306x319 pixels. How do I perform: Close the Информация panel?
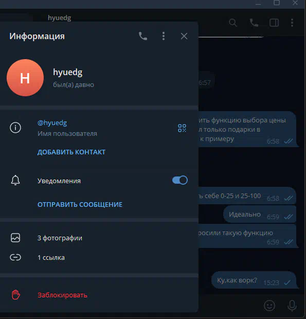(184, 37)
